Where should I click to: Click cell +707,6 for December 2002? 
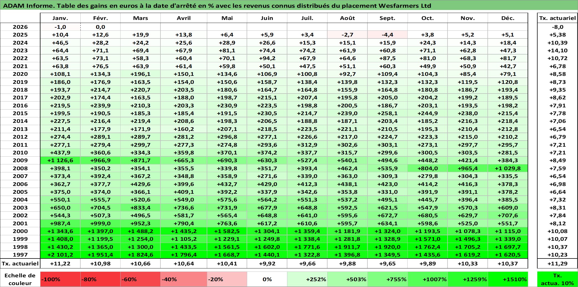(x=508, y=215)
